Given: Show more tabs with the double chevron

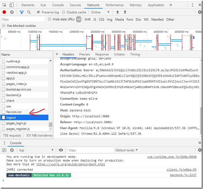Looking at the screenshot, I should [171, 5].
